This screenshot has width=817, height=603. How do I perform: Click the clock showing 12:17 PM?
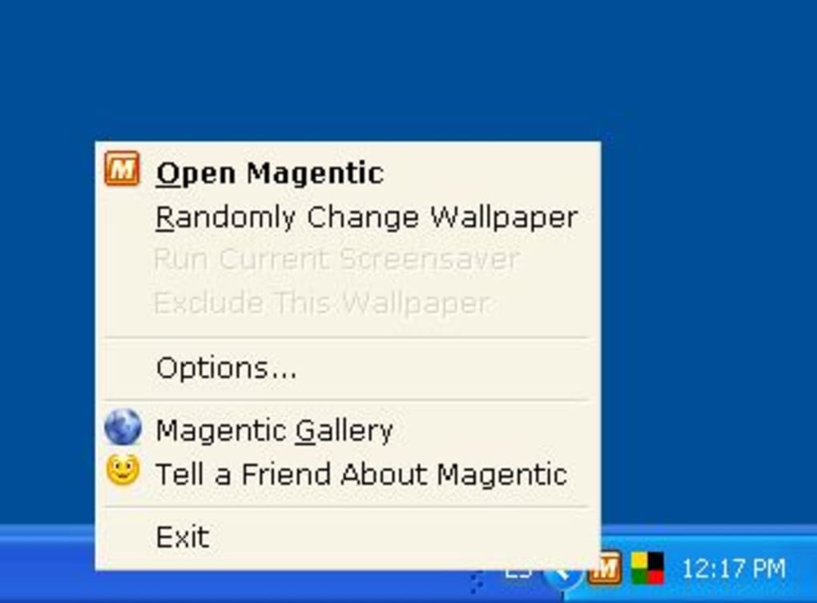point(734,570)
